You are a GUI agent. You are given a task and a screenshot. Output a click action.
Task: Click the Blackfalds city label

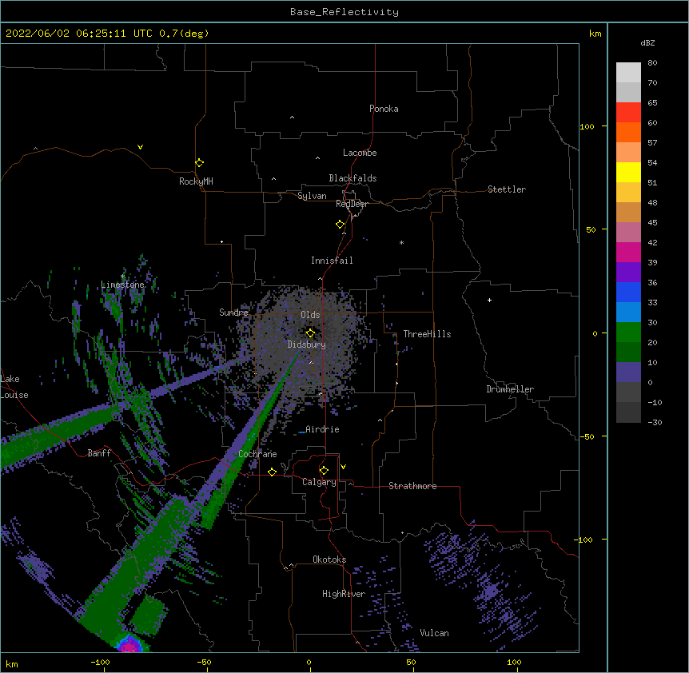352,178
